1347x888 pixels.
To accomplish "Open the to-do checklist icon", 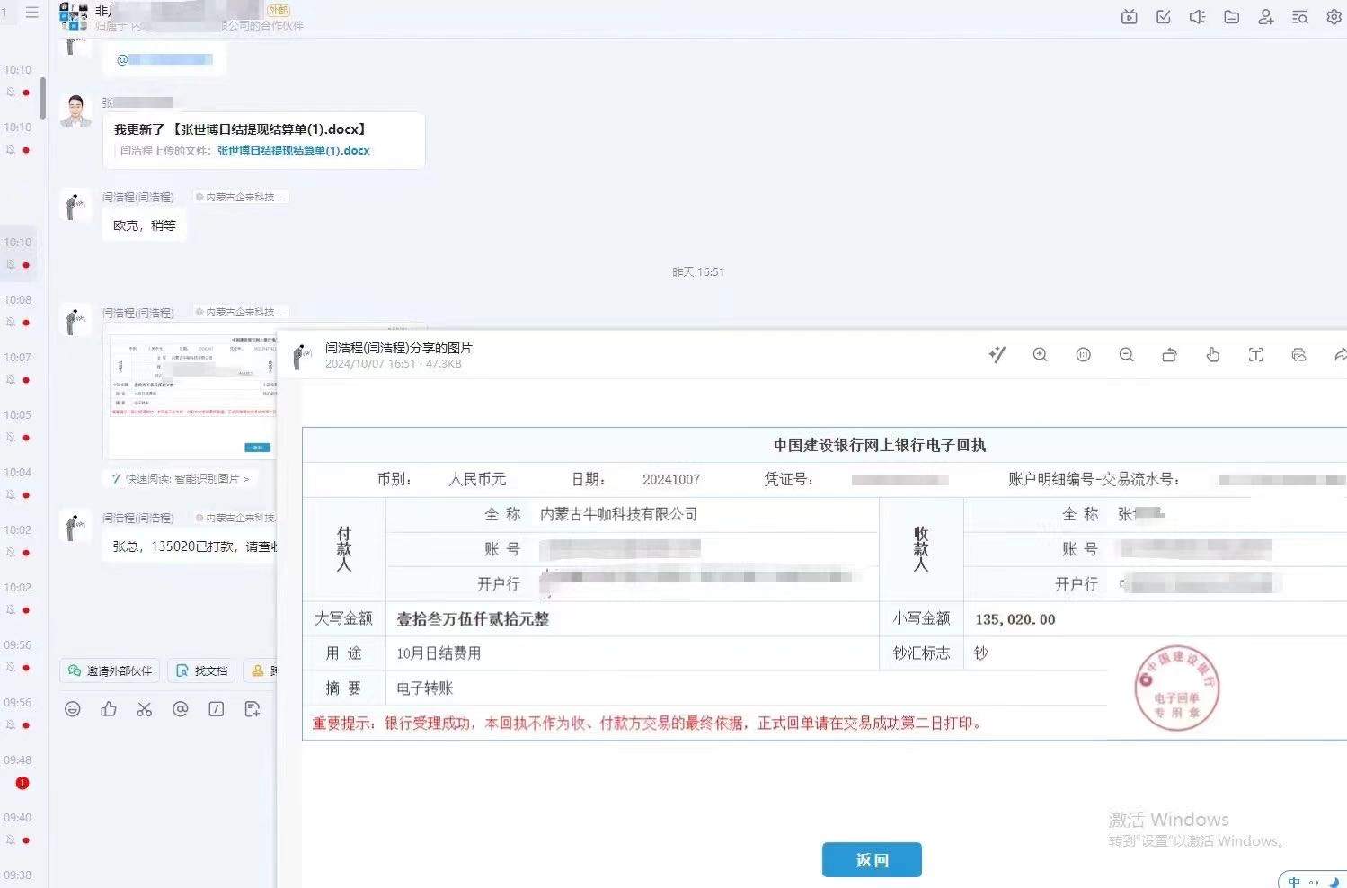I will tap(1163, 16).
